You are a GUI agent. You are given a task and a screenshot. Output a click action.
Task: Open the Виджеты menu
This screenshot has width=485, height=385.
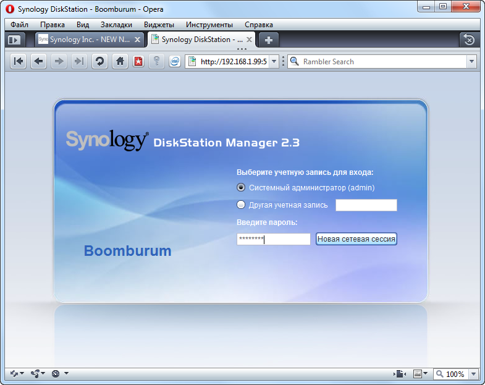159,25
